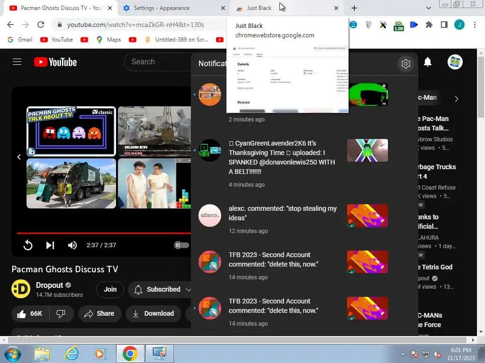
Task: Open the YouTube account avatar
Action: [455, 62]
